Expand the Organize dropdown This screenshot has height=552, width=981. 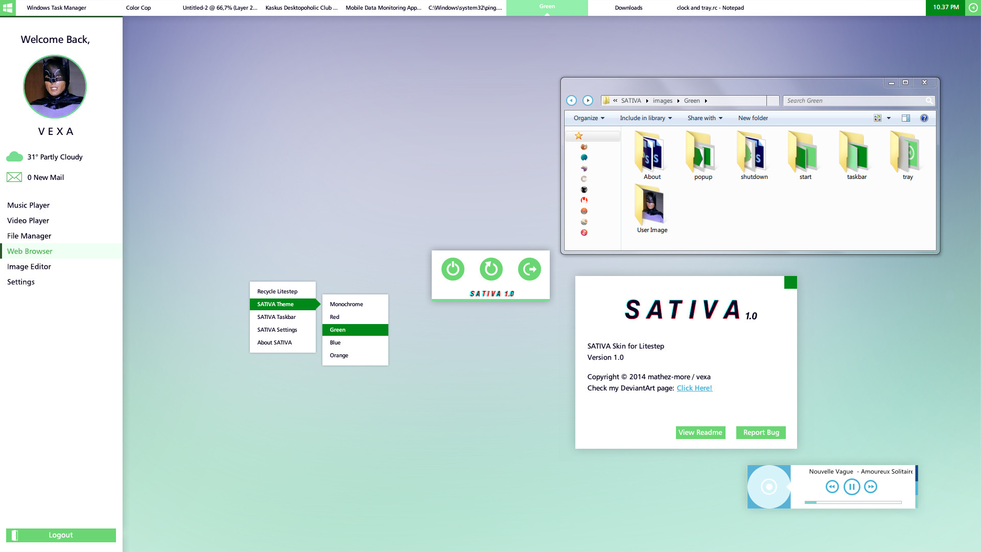click(x=589, y=118)
